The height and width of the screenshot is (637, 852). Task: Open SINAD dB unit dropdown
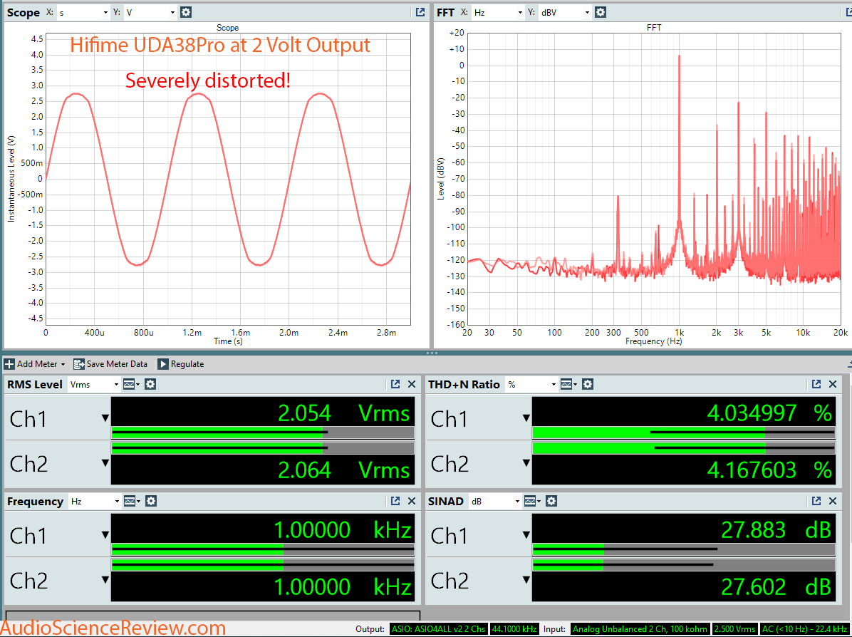[495, 501]
